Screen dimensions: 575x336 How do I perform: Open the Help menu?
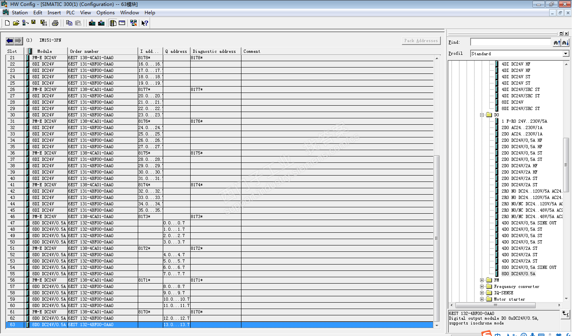pyautogui.click(x=150, y=13)
